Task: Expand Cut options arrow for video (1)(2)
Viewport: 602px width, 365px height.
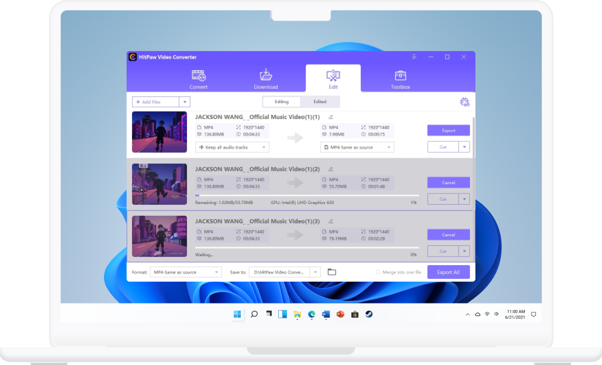Action: 464,199
